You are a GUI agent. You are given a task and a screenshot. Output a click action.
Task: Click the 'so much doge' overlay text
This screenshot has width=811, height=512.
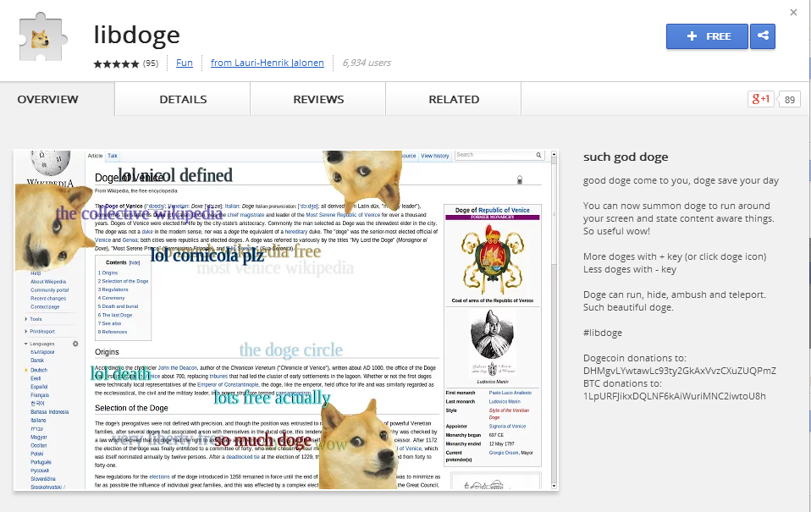pyautogui.click(x=262, y=440)
